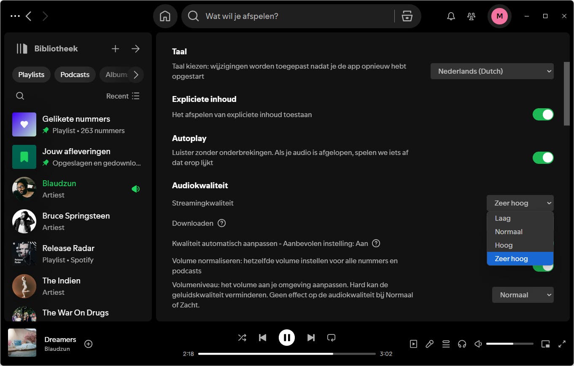
Task: Open the lyrics microphone icon
Action: click(429, 344)
